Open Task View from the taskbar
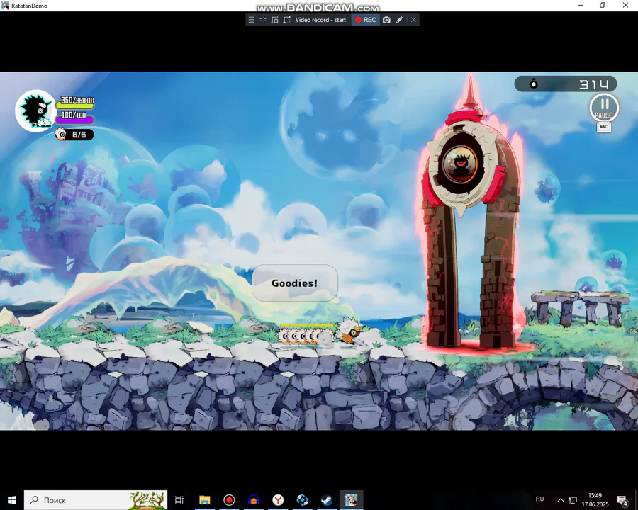 click(x=179, y=500)
